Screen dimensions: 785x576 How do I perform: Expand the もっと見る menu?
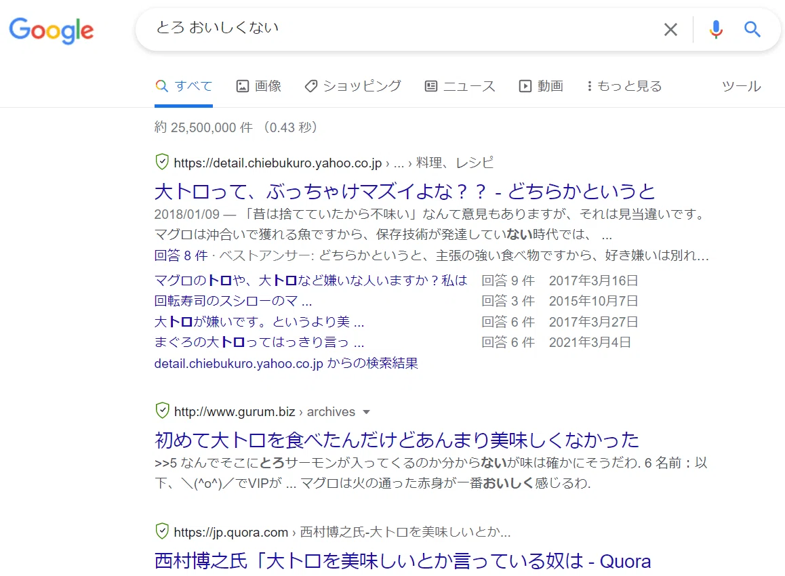coord(624,86)
